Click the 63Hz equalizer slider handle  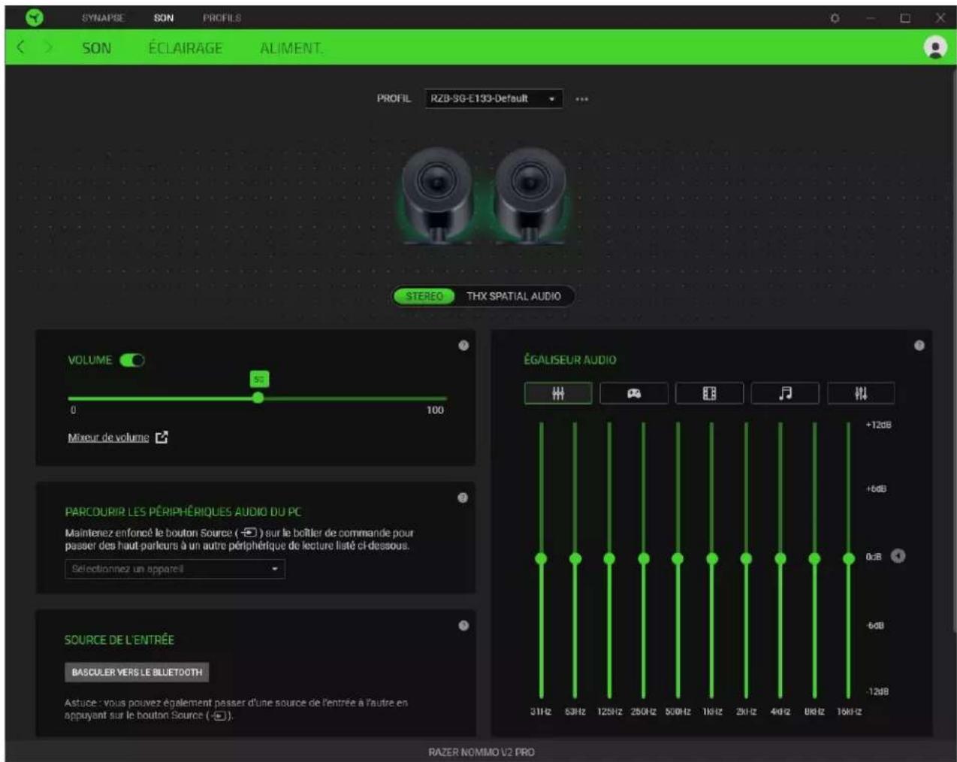(575, 558)
